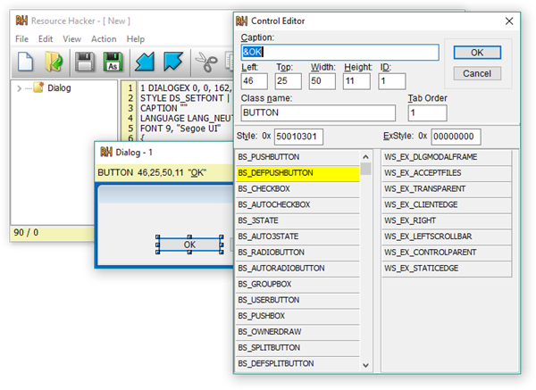Click the '90 / 0' status bar text

26,233
